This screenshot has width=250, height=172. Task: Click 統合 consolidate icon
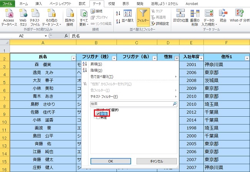pyautogui.click(x=223, y=16)
